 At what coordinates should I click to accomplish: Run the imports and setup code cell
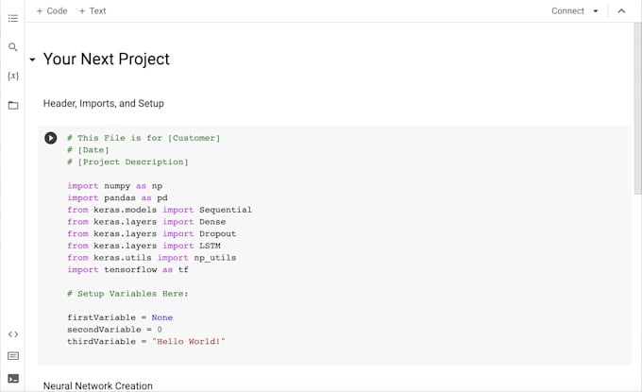point(51,138)
